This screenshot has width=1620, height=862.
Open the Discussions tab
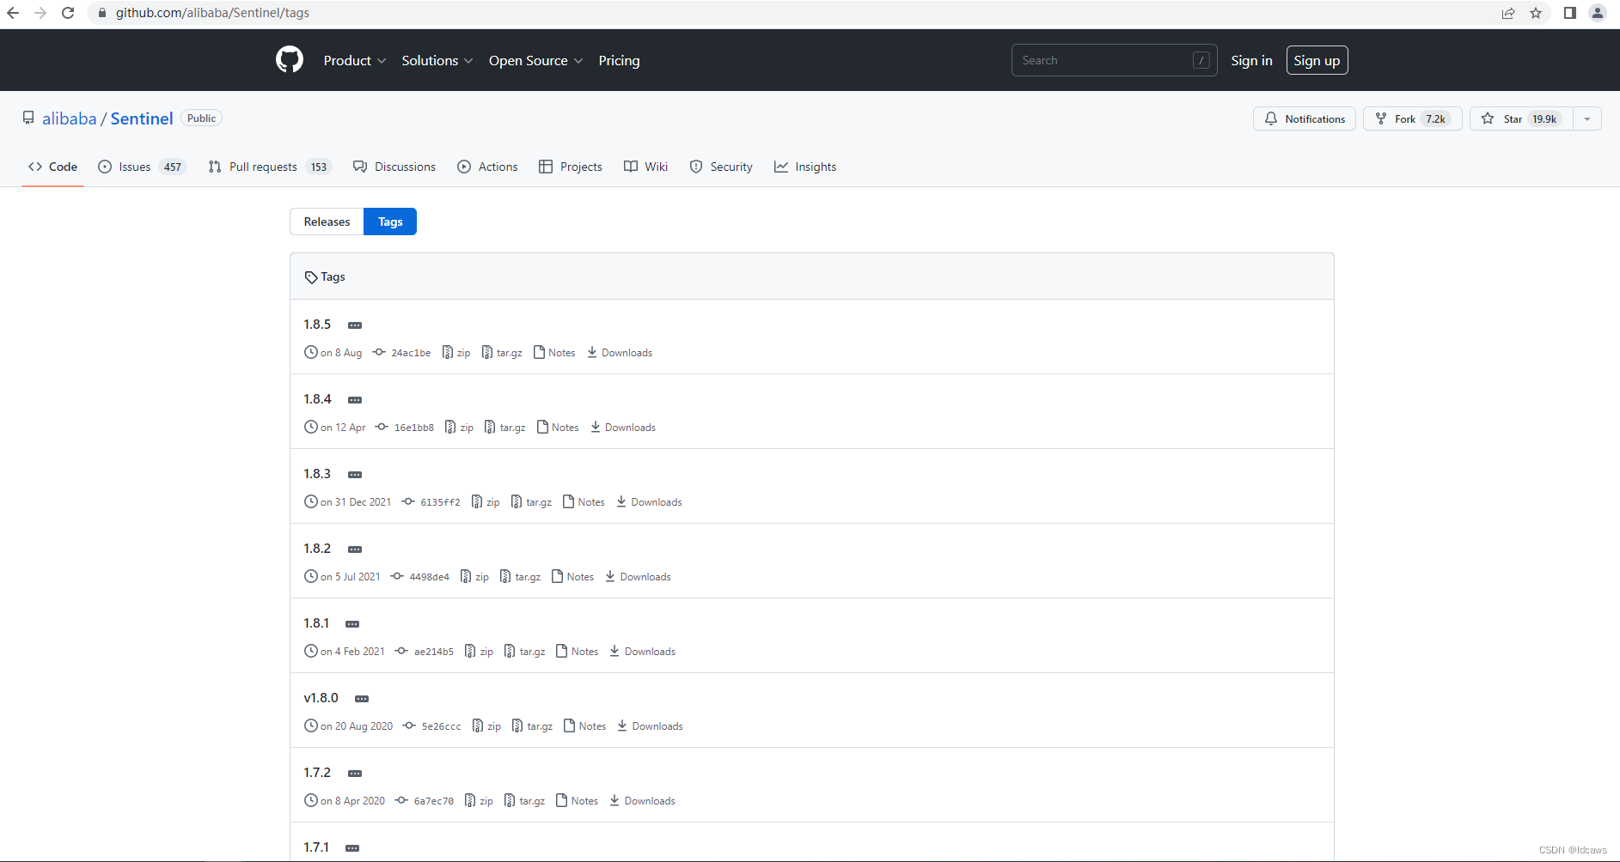coord(394,167)
